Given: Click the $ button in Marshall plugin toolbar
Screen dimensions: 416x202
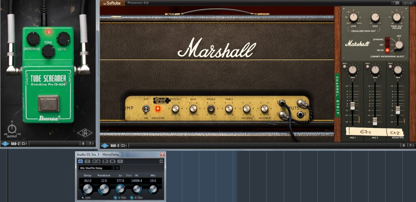Looking at the screenshot, I should [403, 145].
